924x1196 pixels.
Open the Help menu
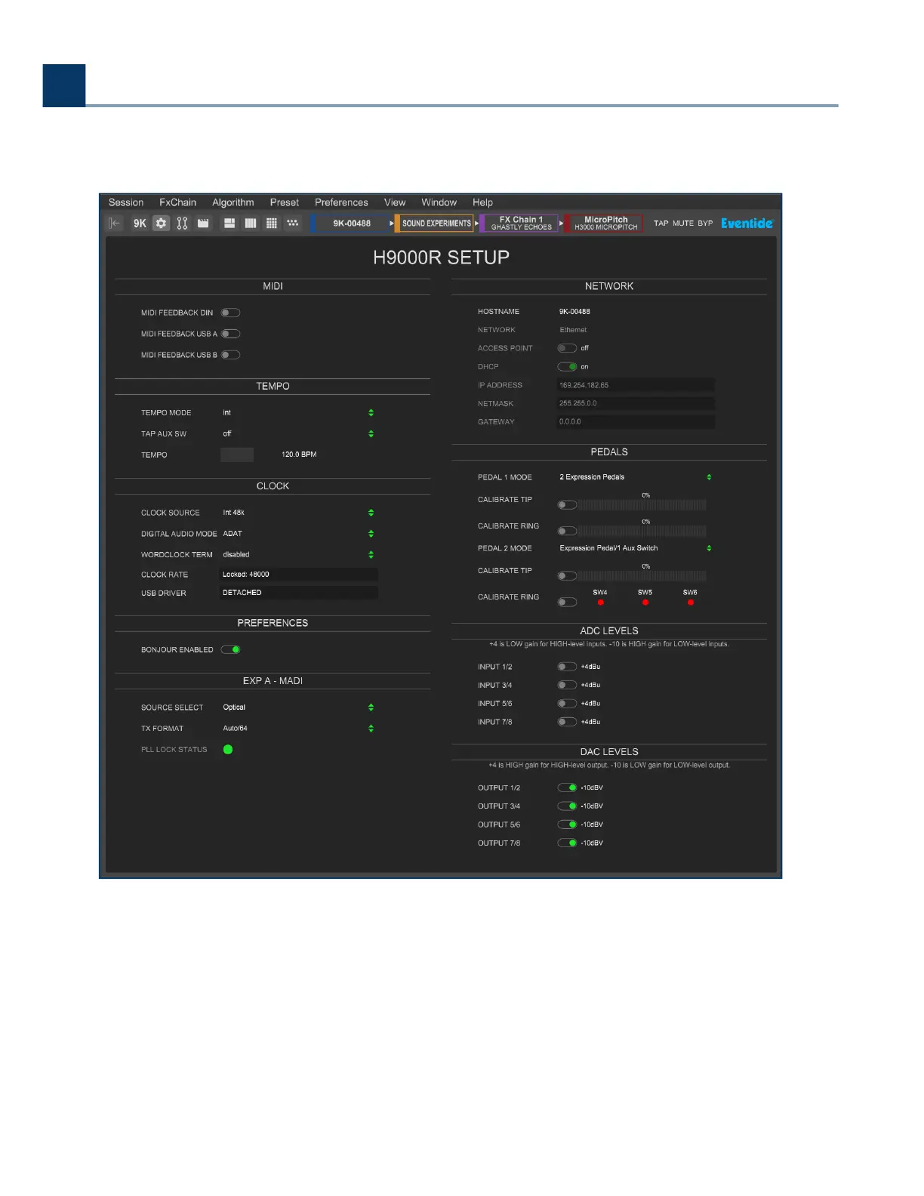click(x=483, y=202)
